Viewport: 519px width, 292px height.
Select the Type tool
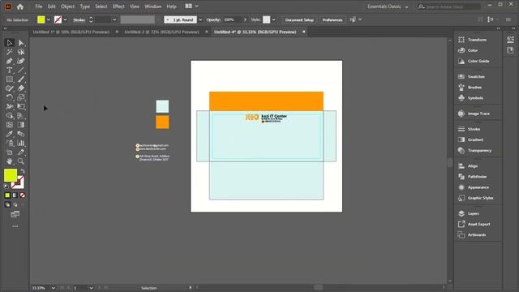9,71
